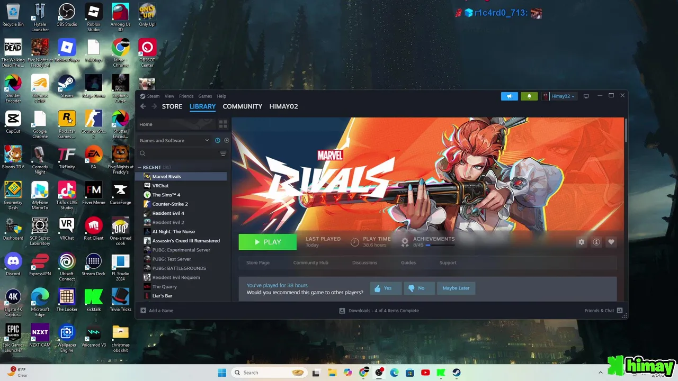Select PUBG: Experimental Server entry

click(182, 250)
